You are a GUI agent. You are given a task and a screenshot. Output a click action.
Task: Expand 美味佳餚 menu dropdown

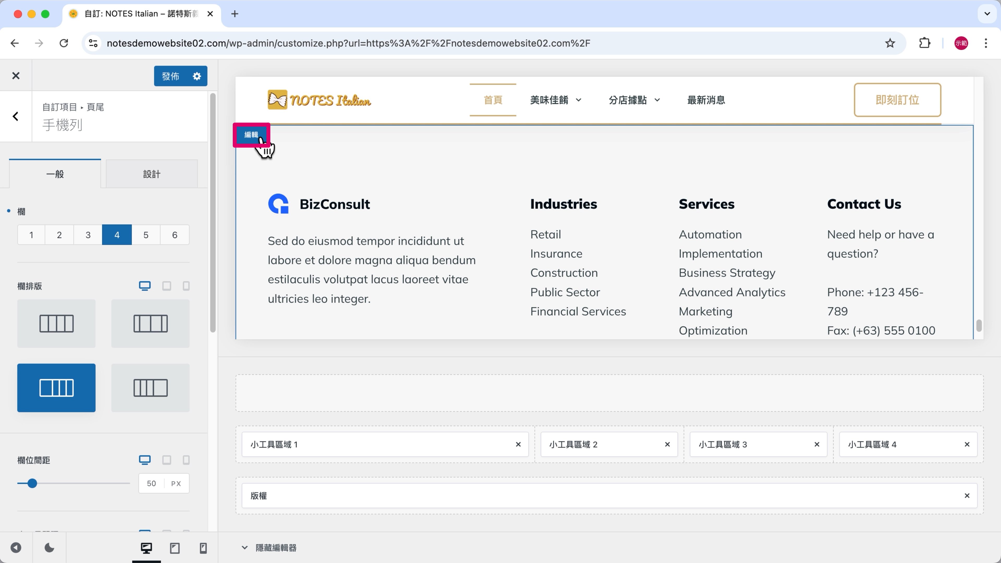tap(579, 100)
